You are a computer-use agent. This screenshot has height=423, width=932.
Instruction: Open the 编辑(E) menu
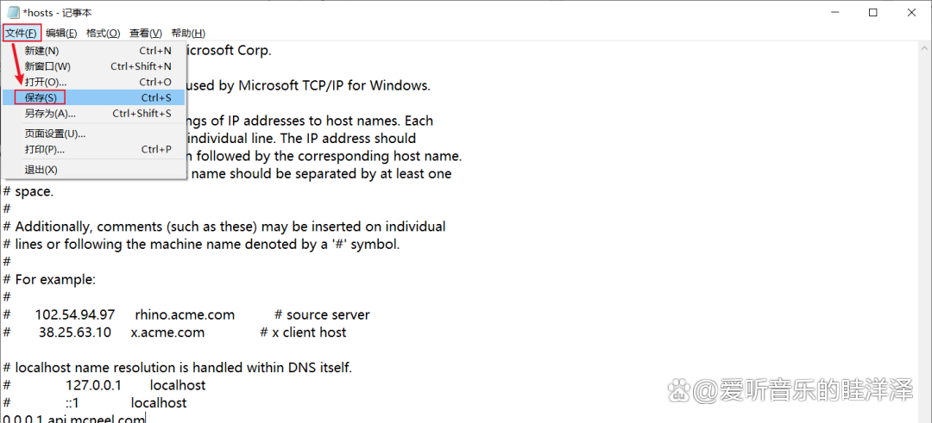pyautogui.click(x=61, y=33)
